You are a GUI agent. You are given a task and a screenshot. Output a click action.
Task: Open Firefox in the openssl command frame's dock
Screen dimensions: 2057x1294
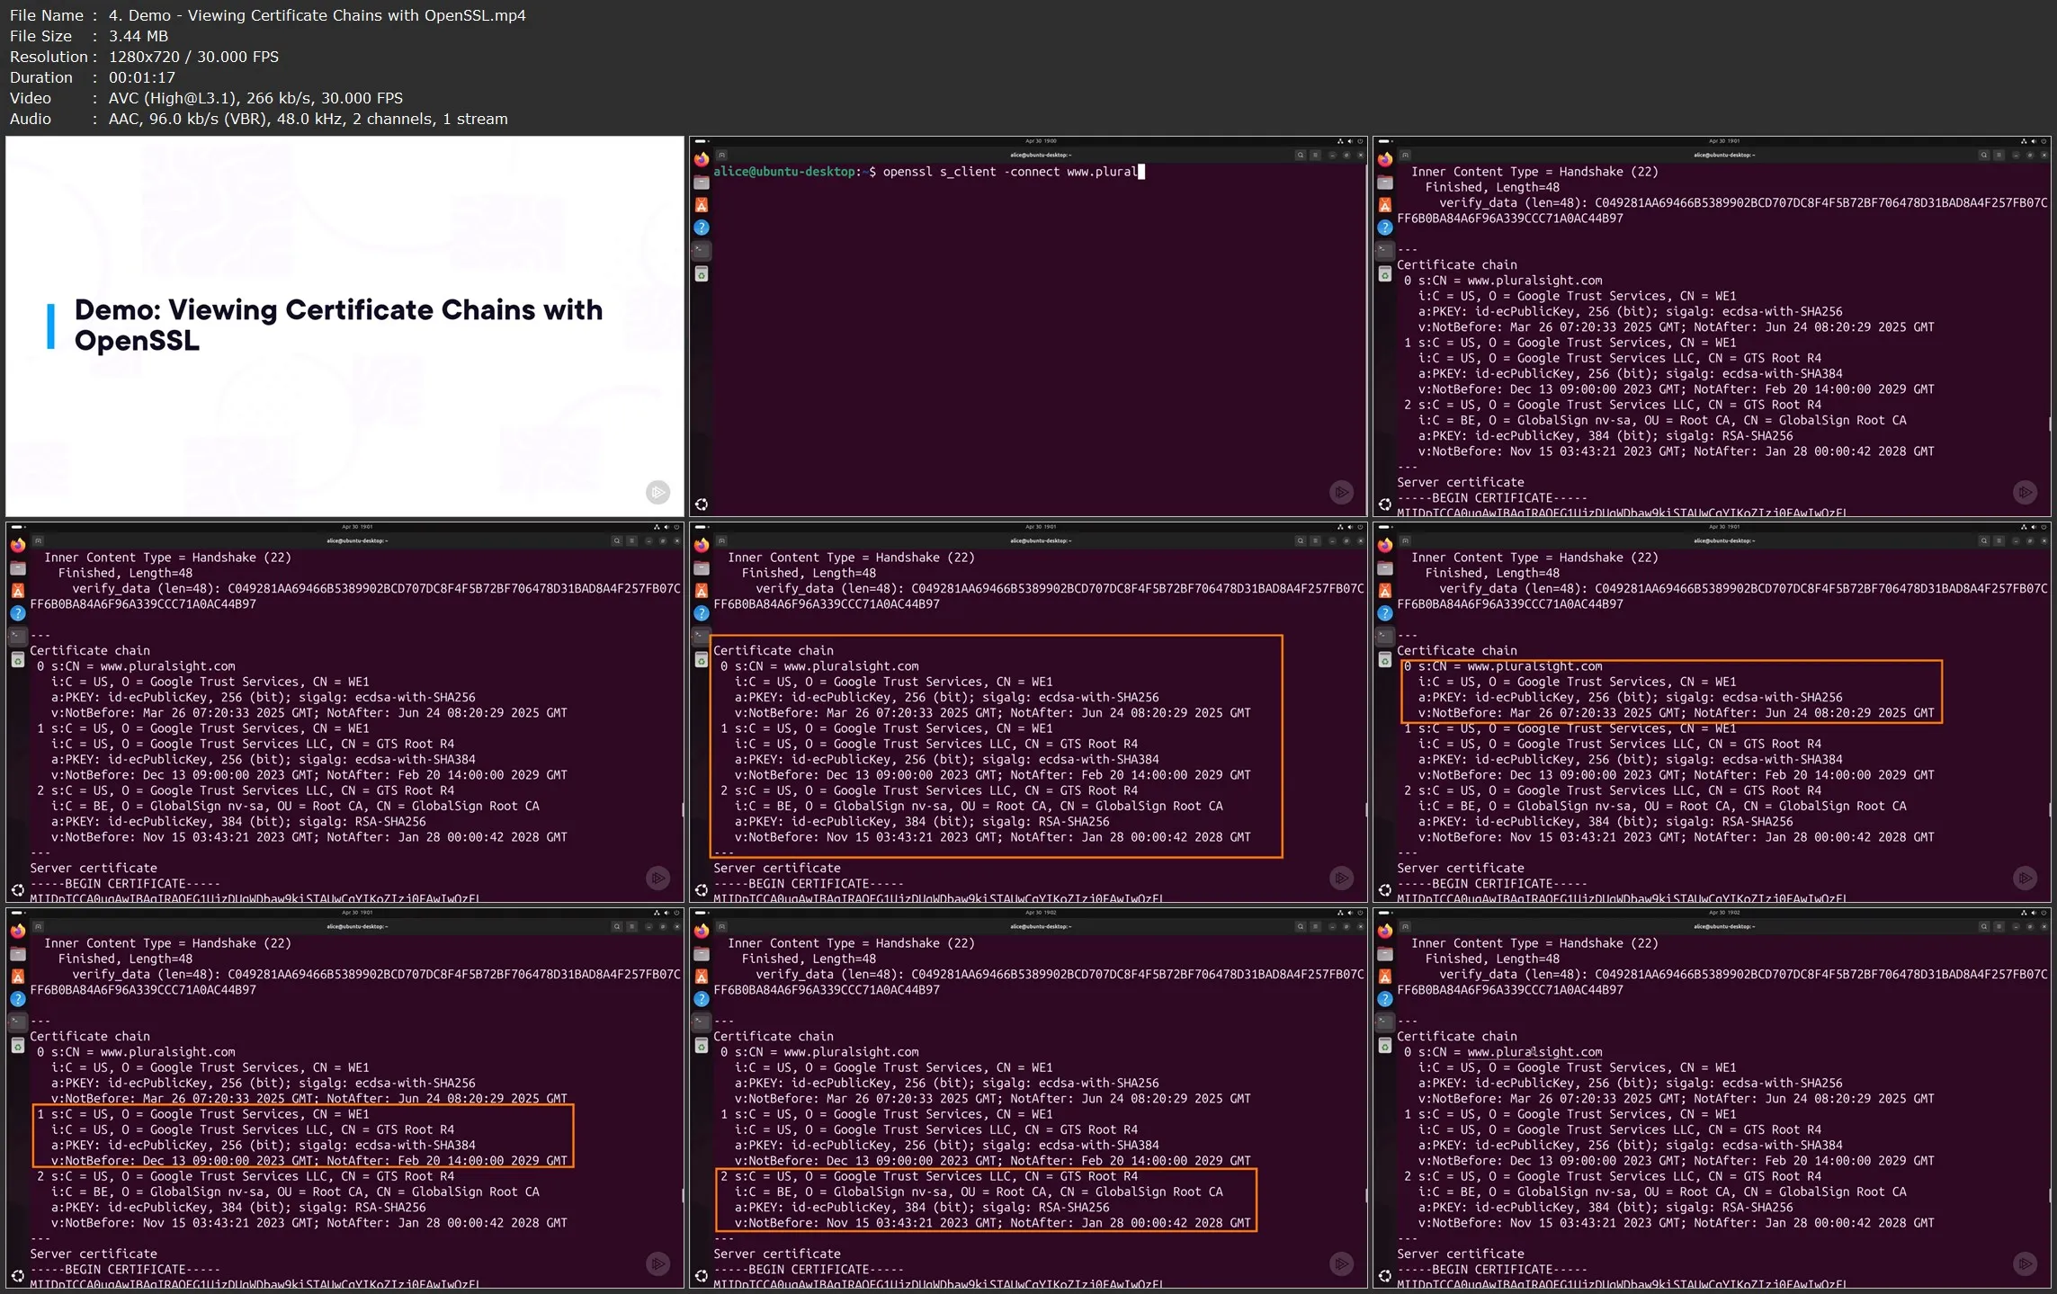[x=702, y=159]
